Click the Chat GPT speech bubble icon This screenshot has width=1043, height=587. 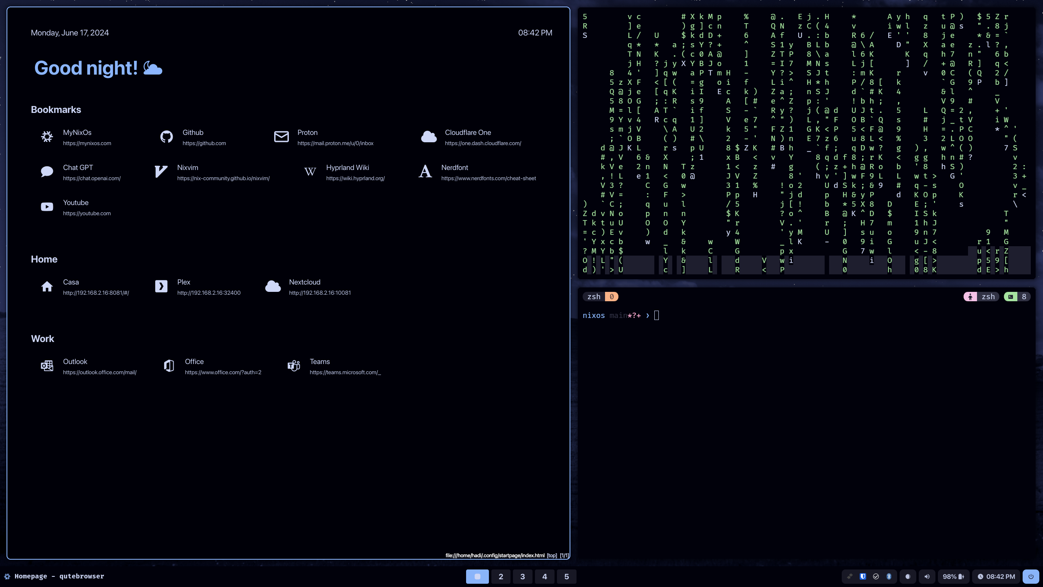click(47, 172)
